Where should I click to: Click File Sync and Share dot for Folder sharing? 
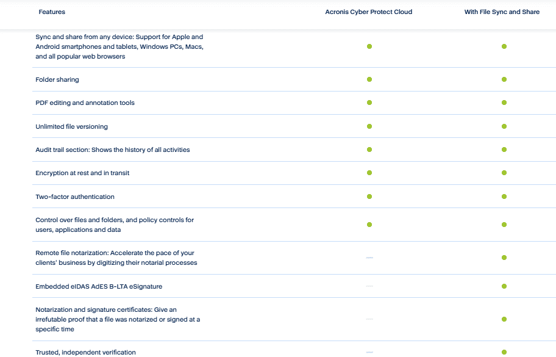tap(504, 79)
